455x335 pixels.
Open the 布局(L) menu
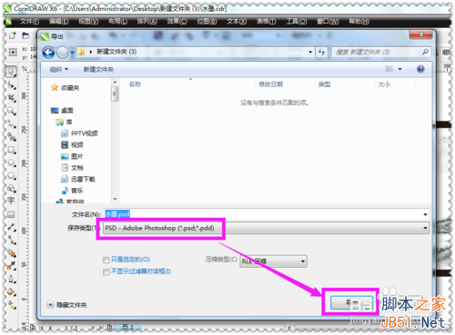click(x=117, y=22)
